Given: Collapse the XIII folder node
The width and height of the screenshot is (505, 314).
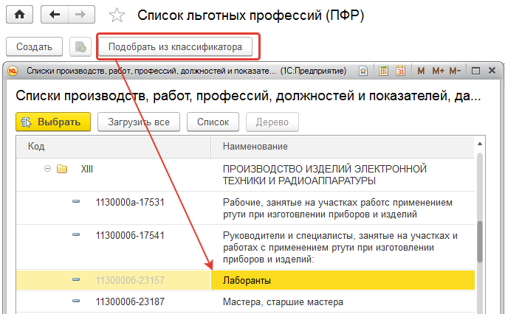Looking at the screenshot, I should [x=47, y=169].
